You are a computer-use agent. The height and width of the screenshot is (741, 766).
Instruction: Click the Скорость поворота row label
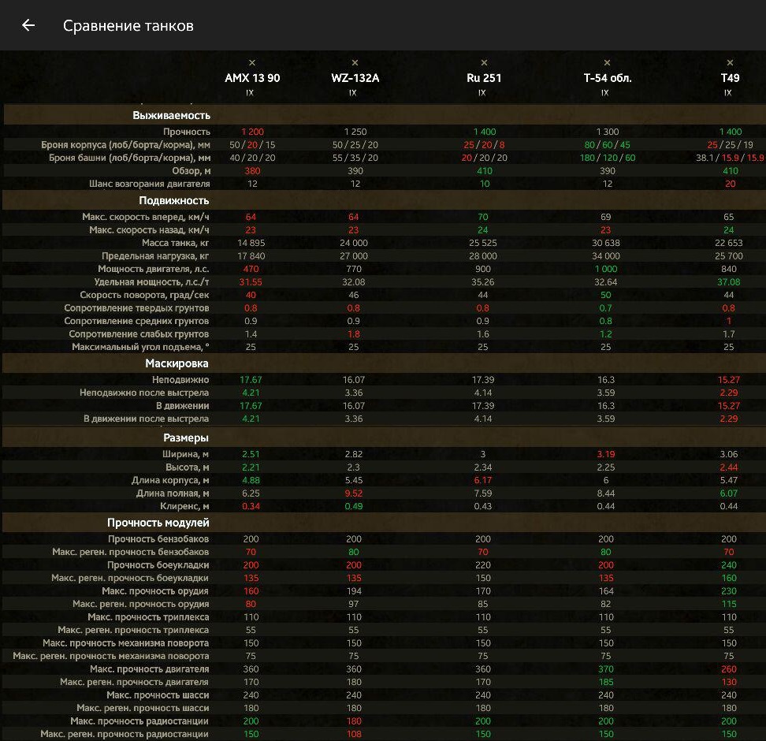pyautogui.click(x=144, y=295)
